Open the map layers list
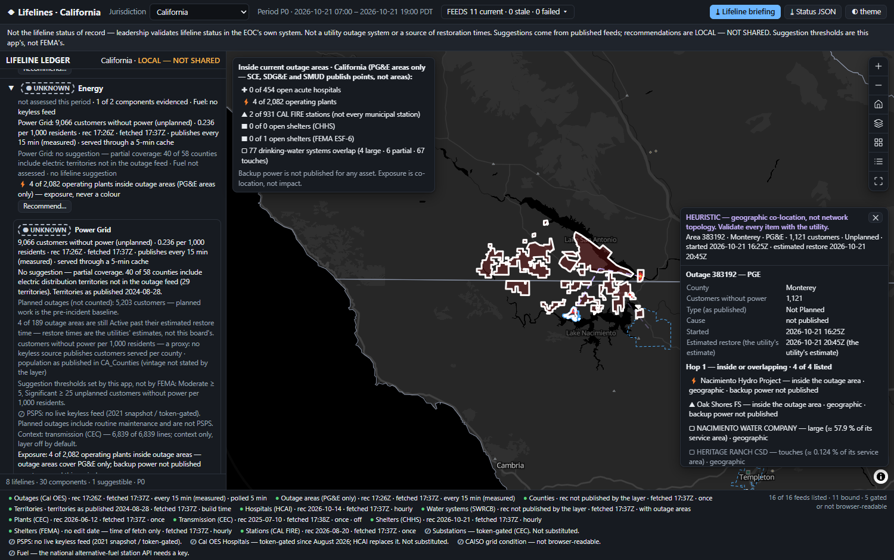The image size is (894, 560). [x=879, y=123]
